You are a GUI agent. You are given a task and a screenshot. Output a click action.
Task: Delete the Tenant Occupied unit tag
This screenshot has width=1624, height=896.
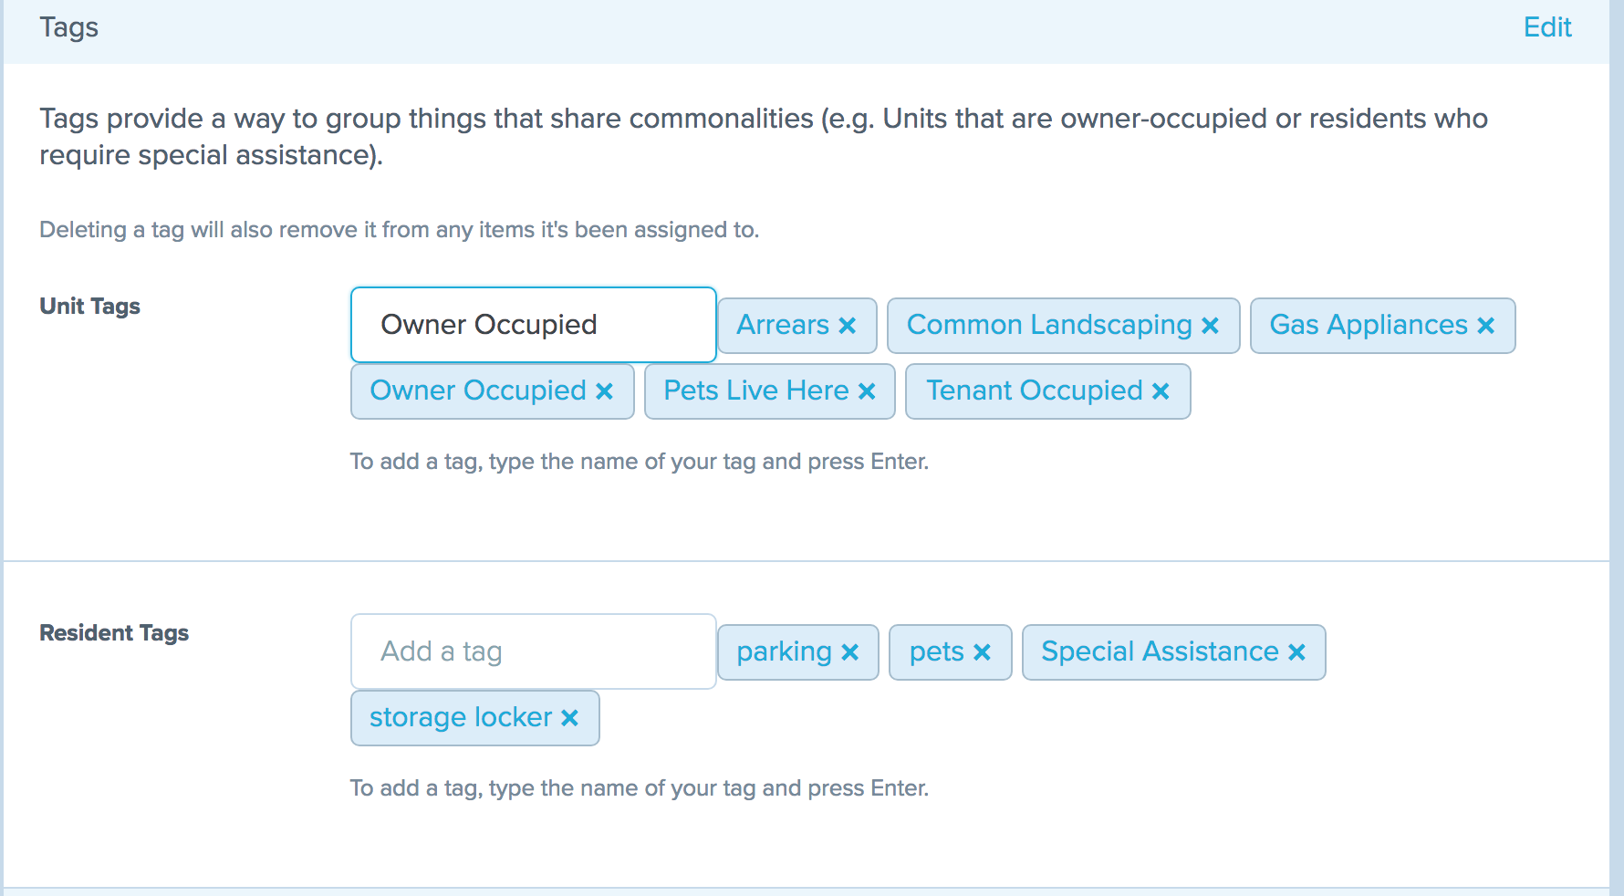1161,391
